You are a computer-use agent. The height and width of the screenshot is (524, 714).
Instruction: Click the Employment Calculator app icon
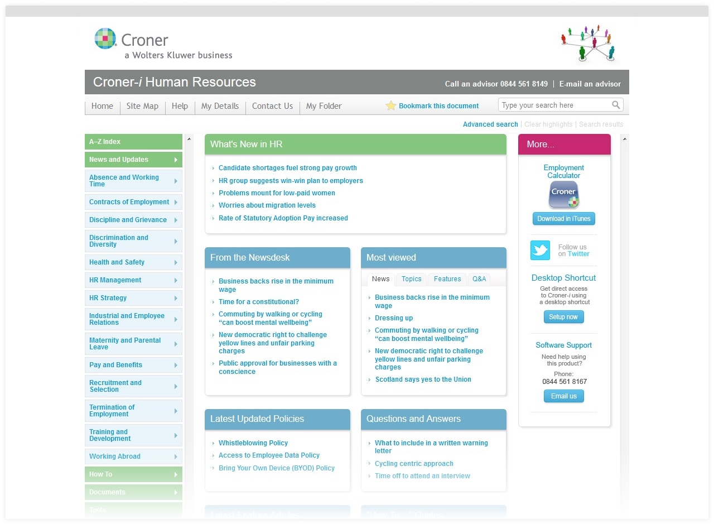click(x=563, y=195)
